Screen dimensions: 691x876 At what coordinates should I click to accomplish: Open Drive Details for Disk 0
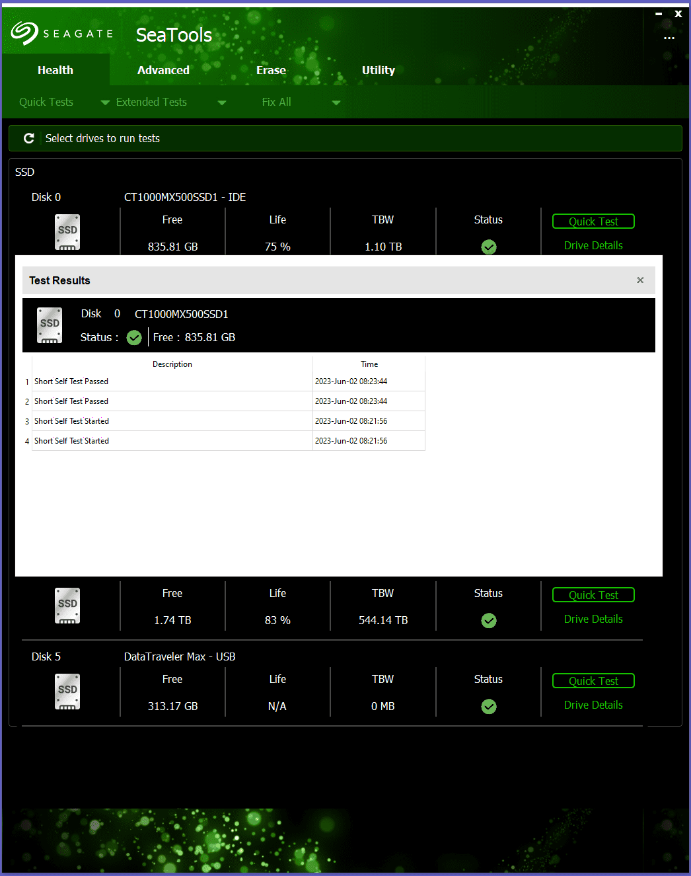pos(593,245)
